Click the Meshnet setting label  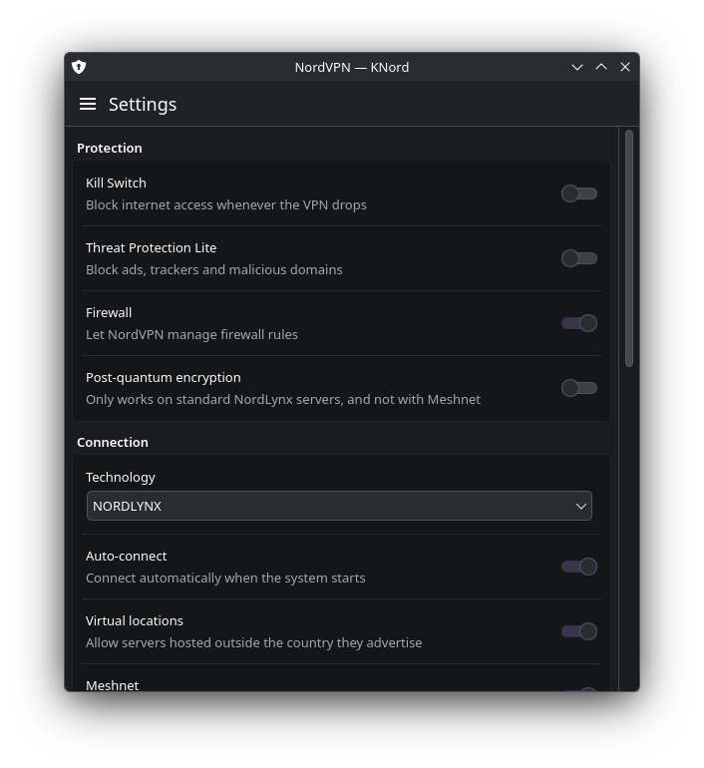point(112,685)
